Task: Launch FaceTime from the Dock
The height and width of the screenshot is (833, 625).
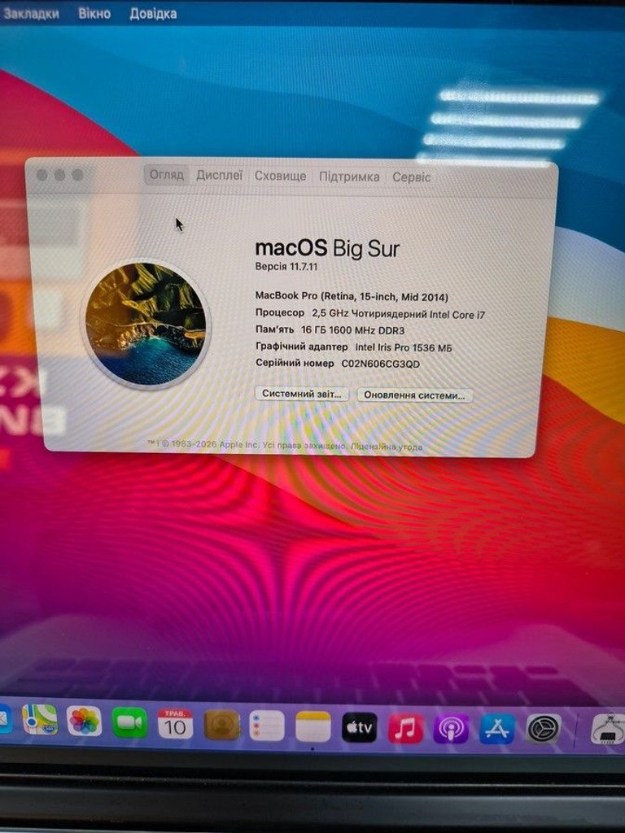Action: point(129,723)
